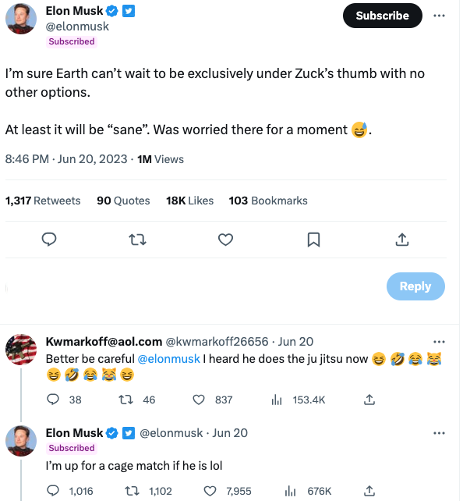Open more options on Kwmarkoff's reply

point(439,342)
